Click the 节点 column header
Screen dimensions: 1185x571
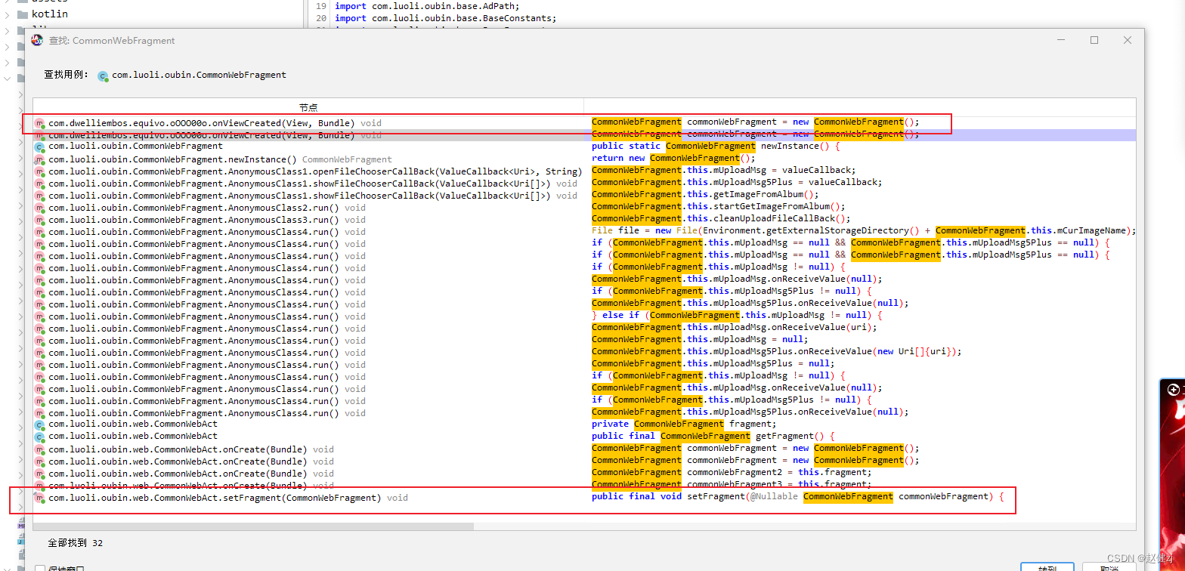click(308, 107)
